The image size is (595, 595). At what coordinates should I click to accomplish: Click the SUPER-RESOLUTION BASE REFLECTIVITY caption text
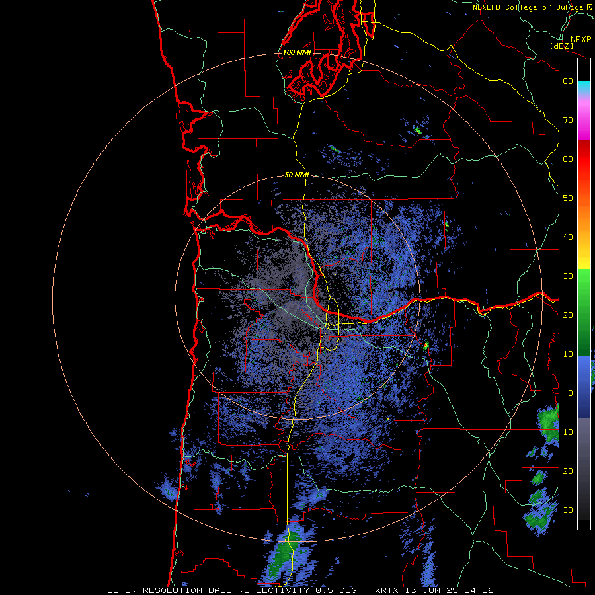coord(208,590)
